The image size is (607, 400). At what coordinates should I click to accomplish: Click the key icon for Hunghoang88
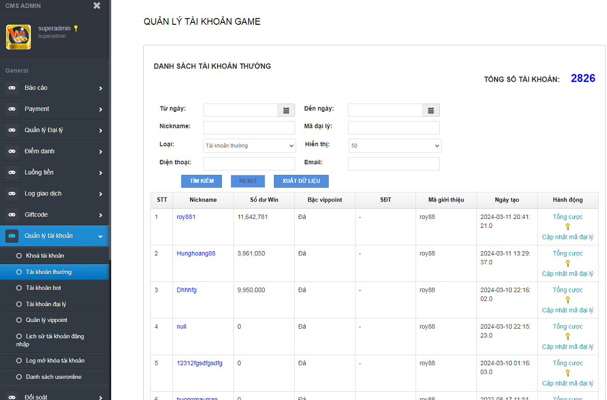(x=568, y=263)
